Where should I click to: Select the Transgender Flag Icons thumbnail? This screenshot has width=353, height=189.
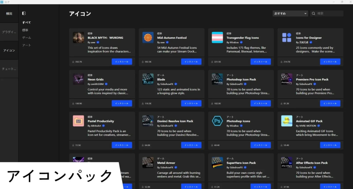(x=217, y=37)
